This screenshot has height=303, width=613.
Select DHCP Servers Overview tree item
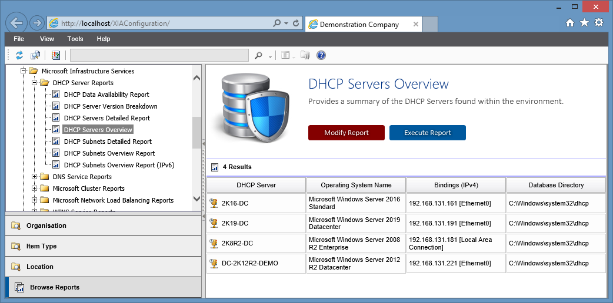point(98,130)
